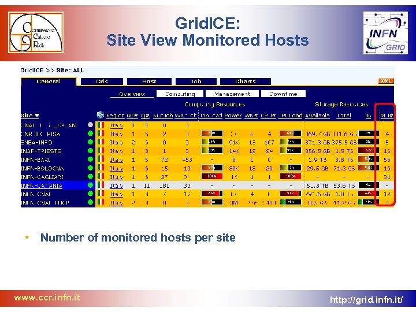416x312 pixels.
Task: Sort by the Power column header
Action: [233, 116]
